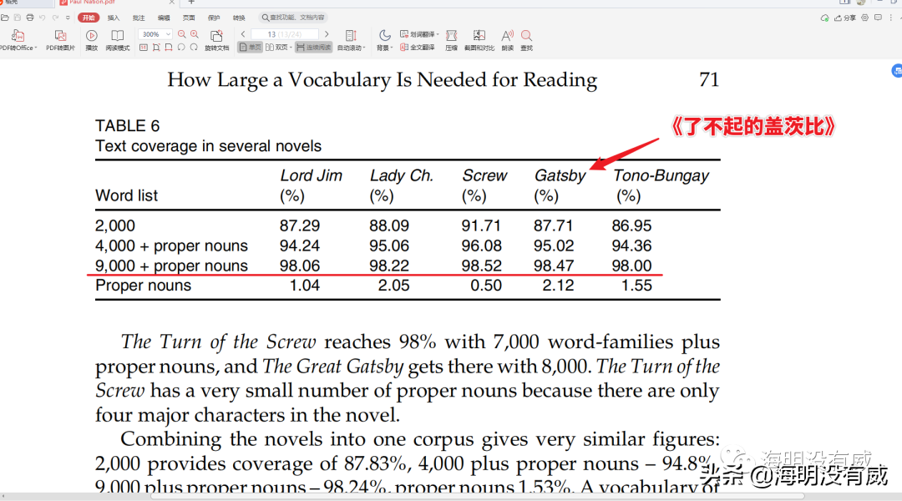Open the 页面 page tab

click(x=189, y=18)
